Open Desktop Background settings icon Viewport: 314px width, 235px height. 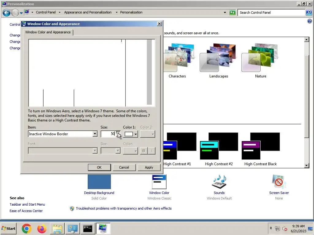click(x=99, y=182)
